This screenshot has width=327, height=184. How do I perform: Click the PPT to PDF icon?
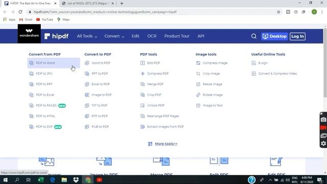(87, 74)
